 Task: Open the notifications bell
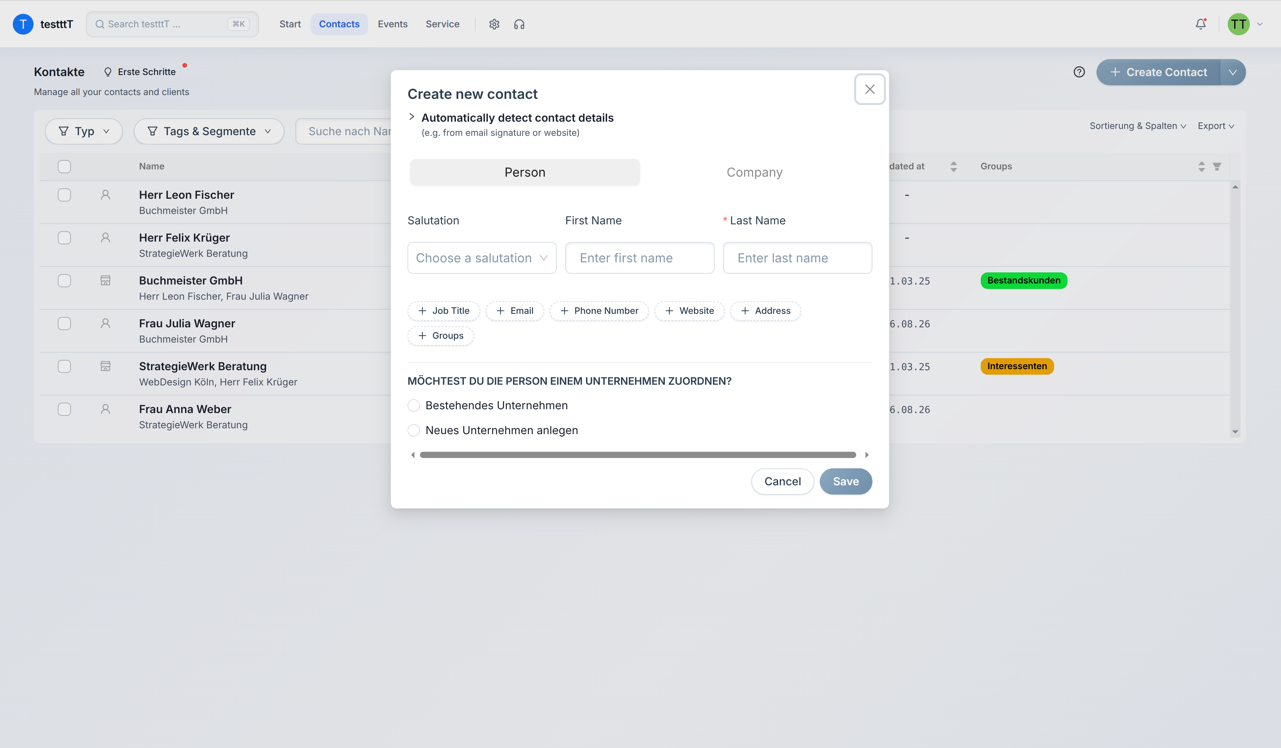(x=1201, y=24)
